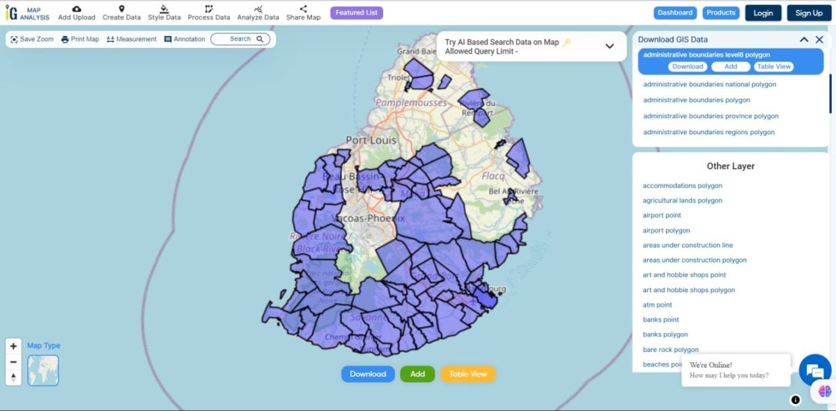Open the live chat bubble
This screenshot has width=836, height=411.
point(814,371)
